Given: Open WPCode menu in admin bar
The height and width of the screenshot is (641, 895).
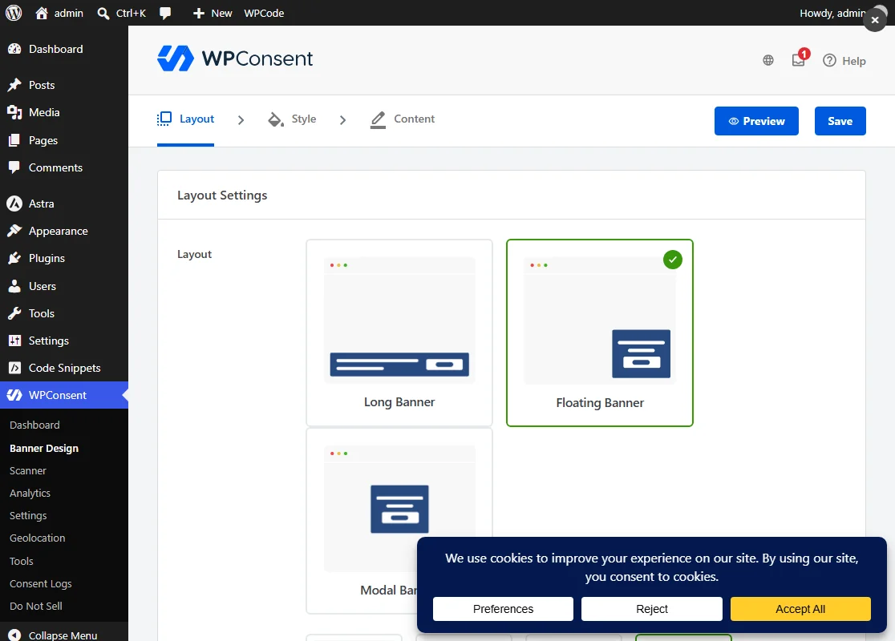Looking at the screenshot, I should tap(264, 13).
